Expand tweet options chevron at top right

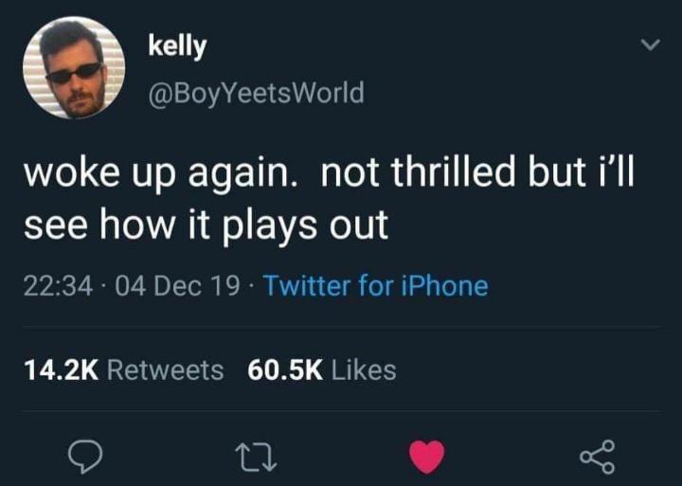[x=651, y=45]
